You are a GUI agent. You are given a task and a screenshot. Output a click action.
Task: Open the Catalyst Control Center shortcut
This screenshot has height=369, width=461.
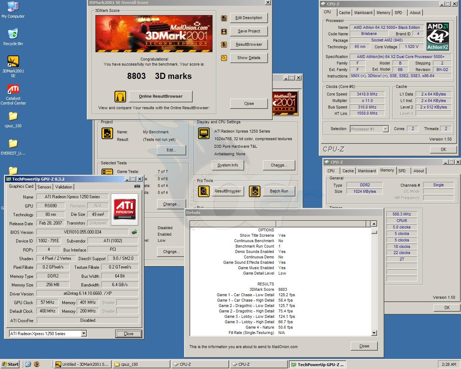[x=13, y=94]
